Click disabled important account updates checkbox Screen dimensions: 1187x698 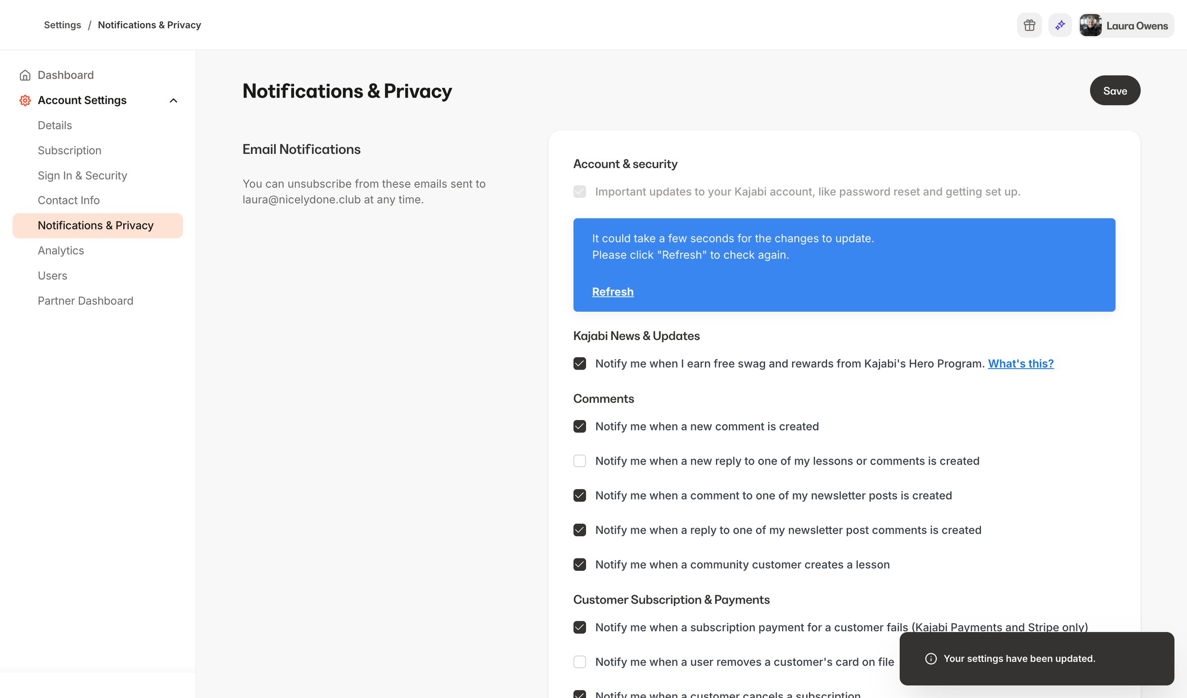pyautogui.click(x=580, y=191)
